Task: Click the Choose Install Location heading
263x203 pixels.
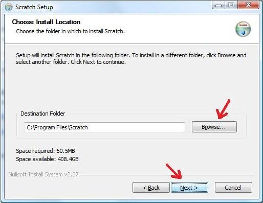Action: point(46,22)
